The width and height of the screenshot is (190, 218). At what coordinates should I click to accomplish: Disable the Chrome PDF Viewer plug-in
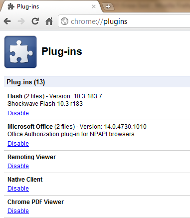click(x=18, y=211)
